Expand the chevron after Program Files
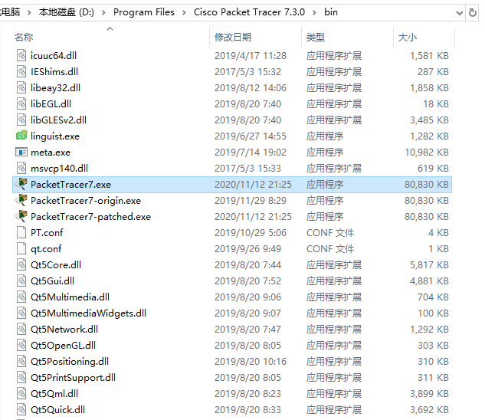The height and width of the screenshot is (420, 485). tap(184, 13)
